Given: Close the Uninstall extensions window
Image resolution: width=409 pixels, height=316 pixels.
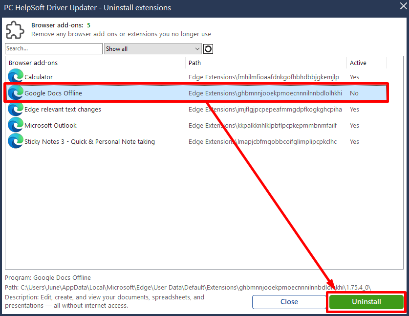Looking at the screenshot, I should 403,6.
